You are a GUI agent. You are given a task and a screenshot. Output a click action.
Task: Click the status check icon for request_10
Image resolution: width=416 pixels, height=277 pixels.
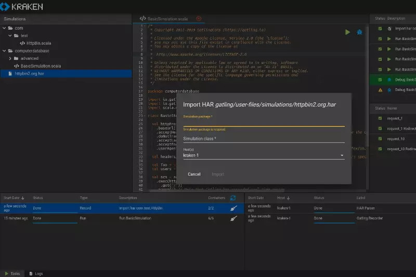point(380,139)
